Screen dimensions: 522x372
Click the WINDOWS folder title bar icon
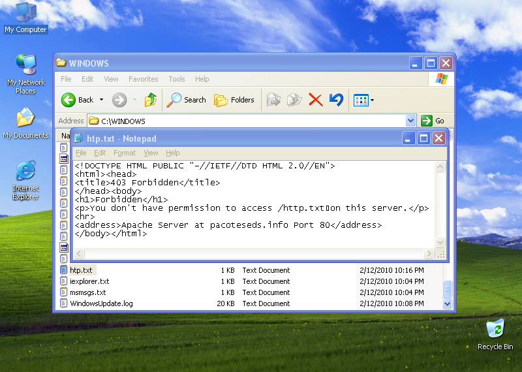tap(61, 63)
